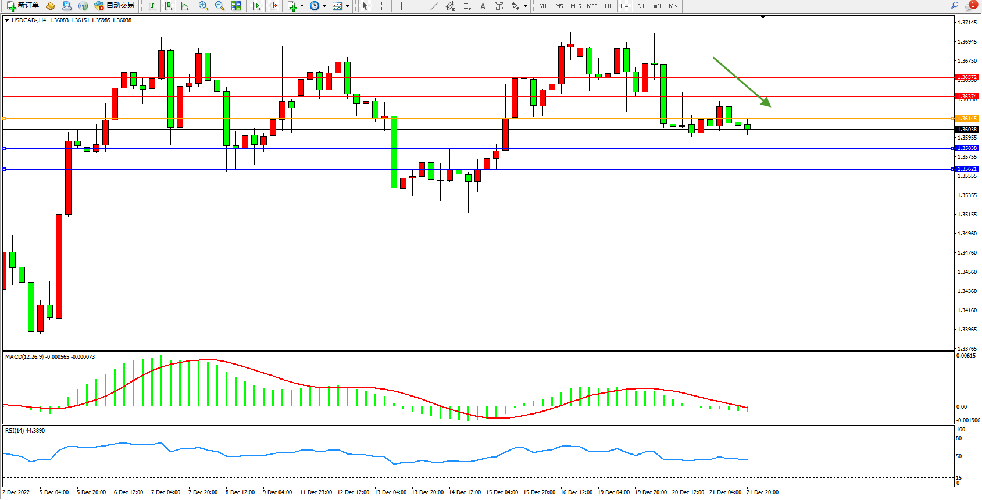Image resolution: width=982 pixels, height=500 pixels.
Task: Click the New Order (新订单) button
Action: click(23, 6)
